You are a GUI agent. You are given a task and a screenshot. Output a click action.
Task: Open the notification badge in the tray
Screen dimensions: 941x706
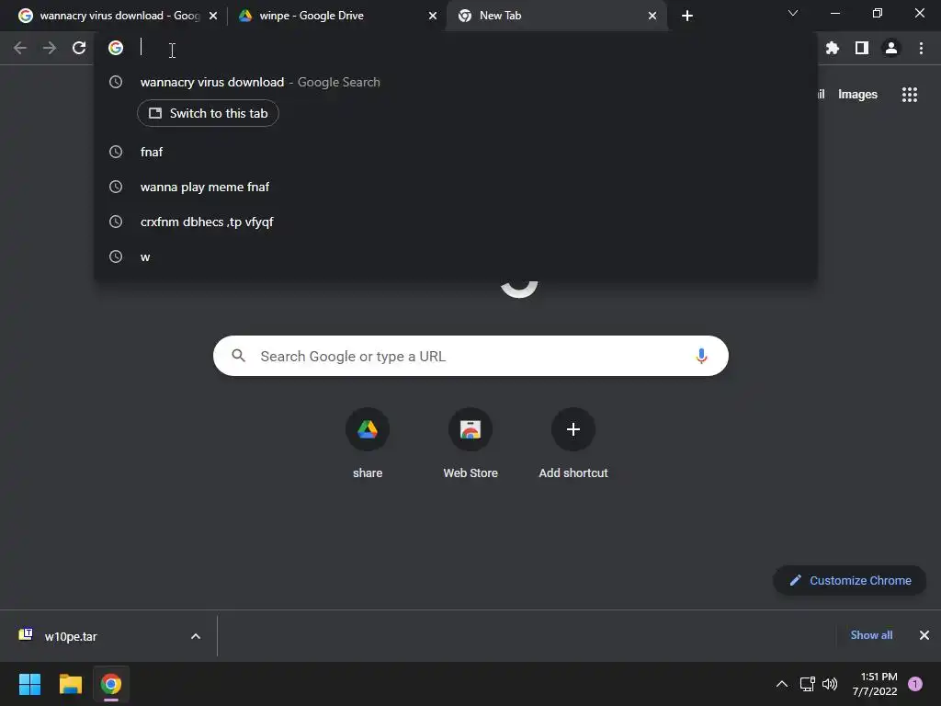915,684
